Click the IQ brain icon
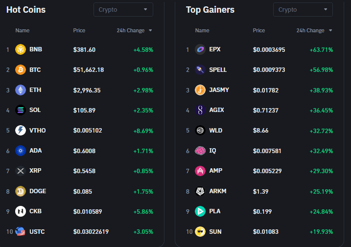Viewport: 351px width, 247px height. (200, 151)
